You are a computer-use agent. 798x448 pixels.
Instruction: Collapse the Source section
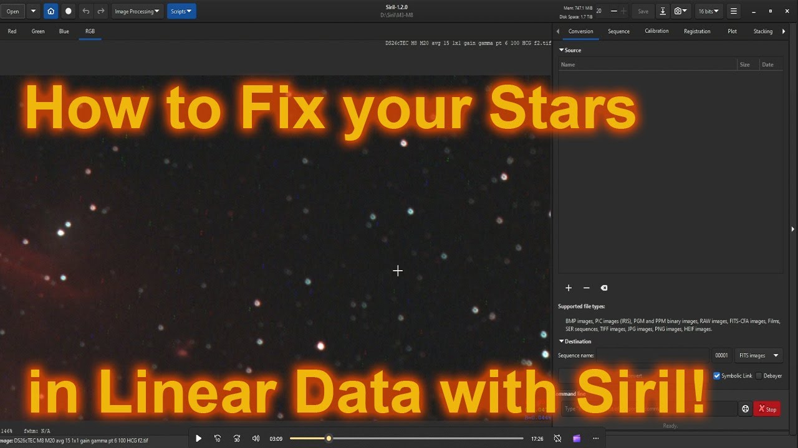tap(570, 50)
